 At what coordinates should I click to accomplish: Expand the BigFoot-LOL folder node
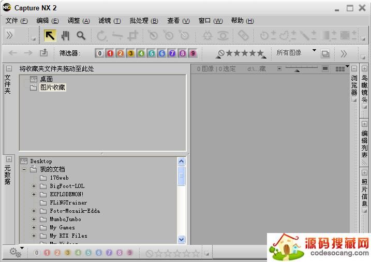coord(34,186)
